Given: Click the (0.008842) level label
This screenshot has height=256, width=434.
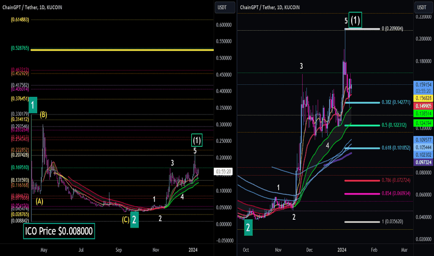Looking at the screenshot, I should pos(20,221).
